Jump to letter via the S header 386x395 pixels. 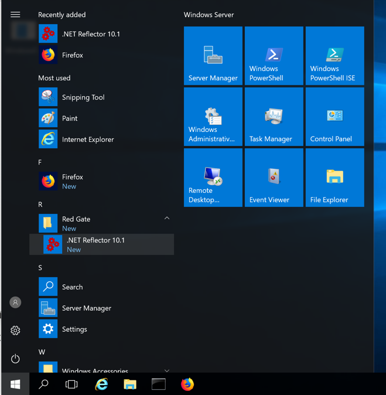point(40,268)
